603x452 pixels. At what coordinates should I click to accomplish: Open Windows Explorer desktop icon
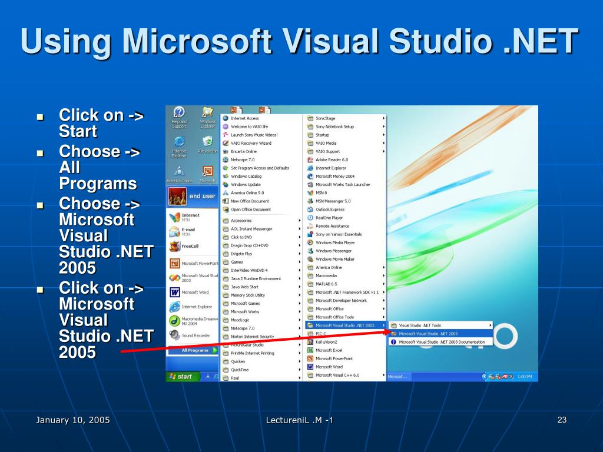(208, 117)
